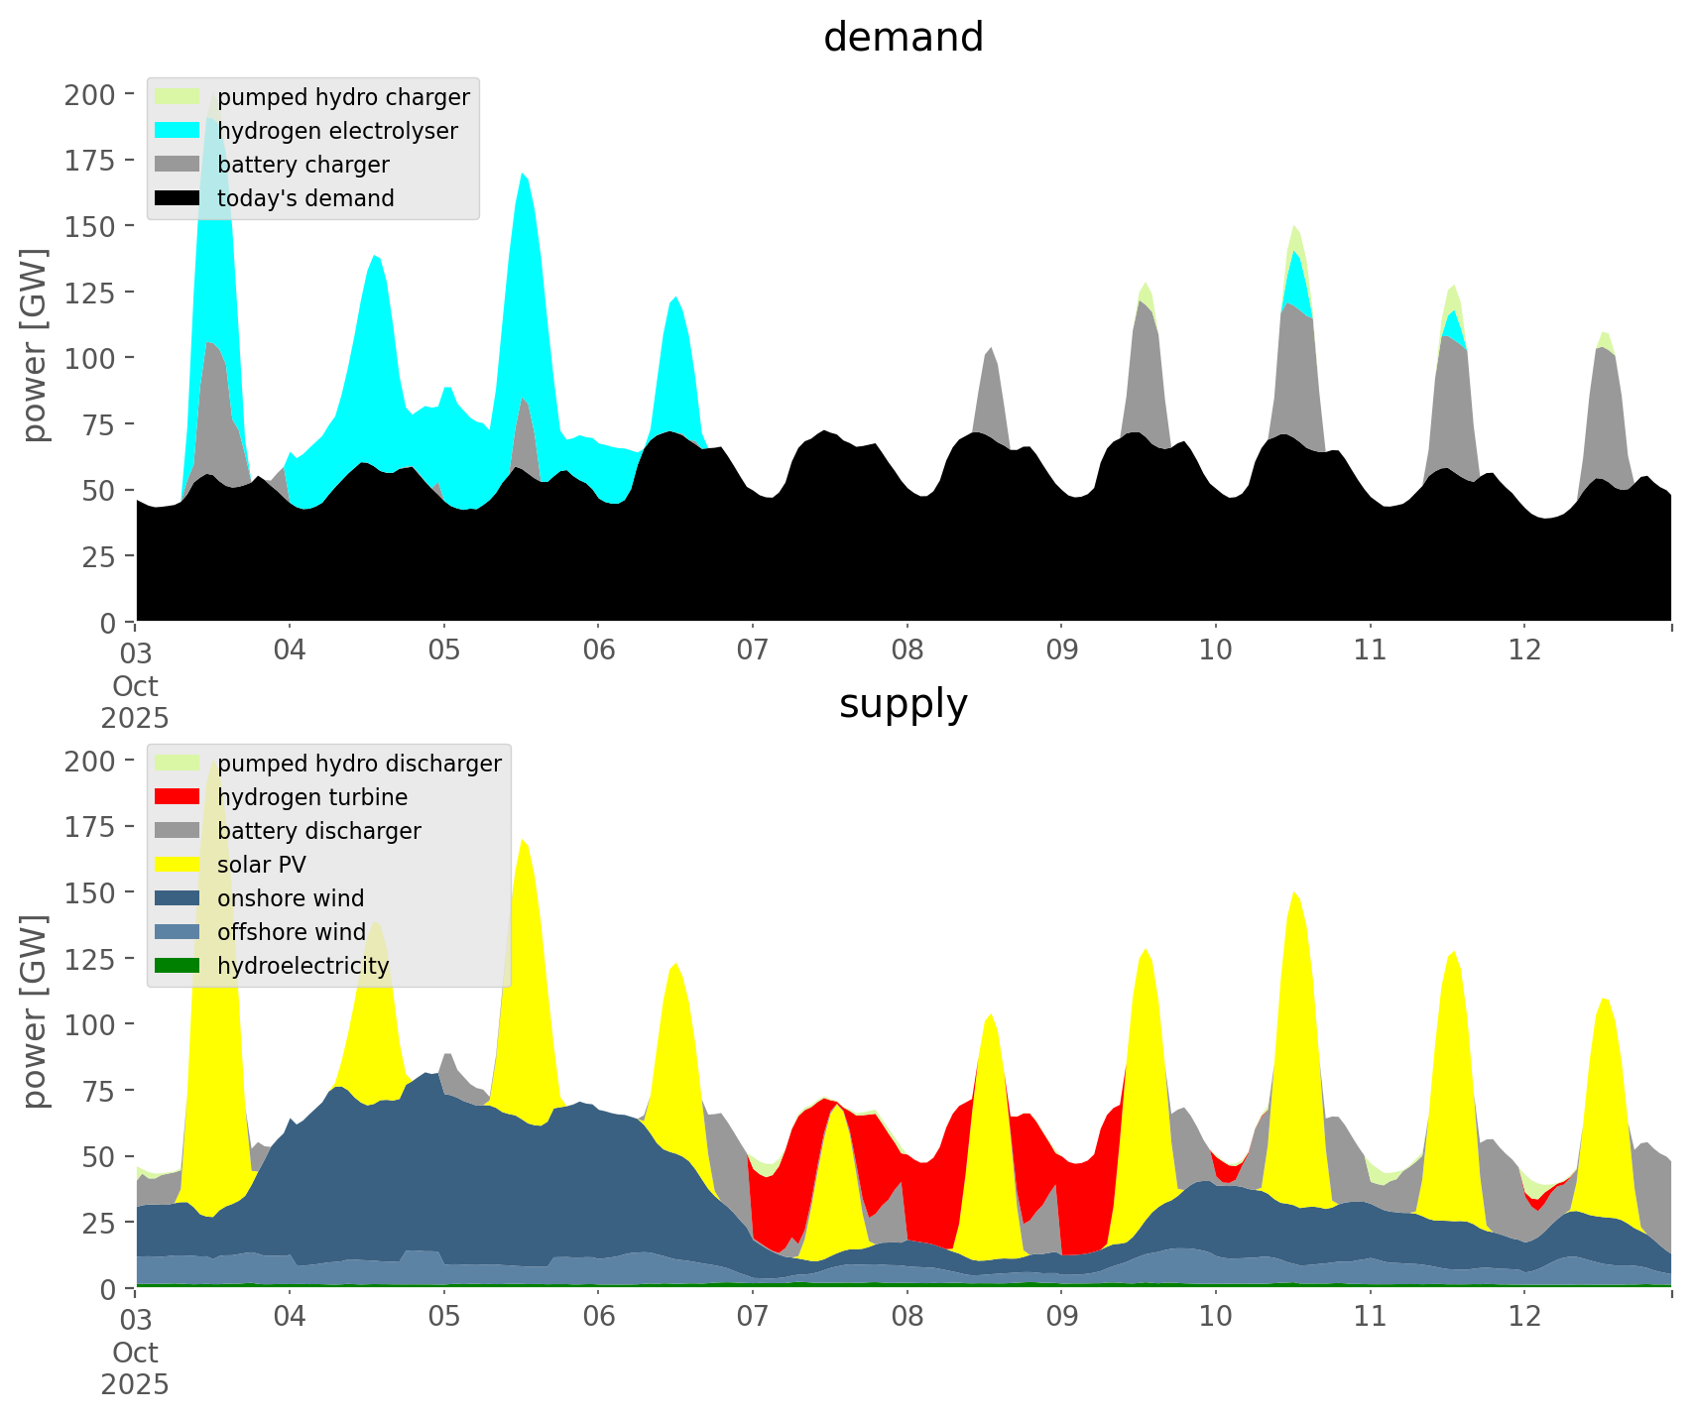This screenshot has width=1692, height=1419.
Task: Select the gray battery charger legend swatch
Action: coord(178,165)
